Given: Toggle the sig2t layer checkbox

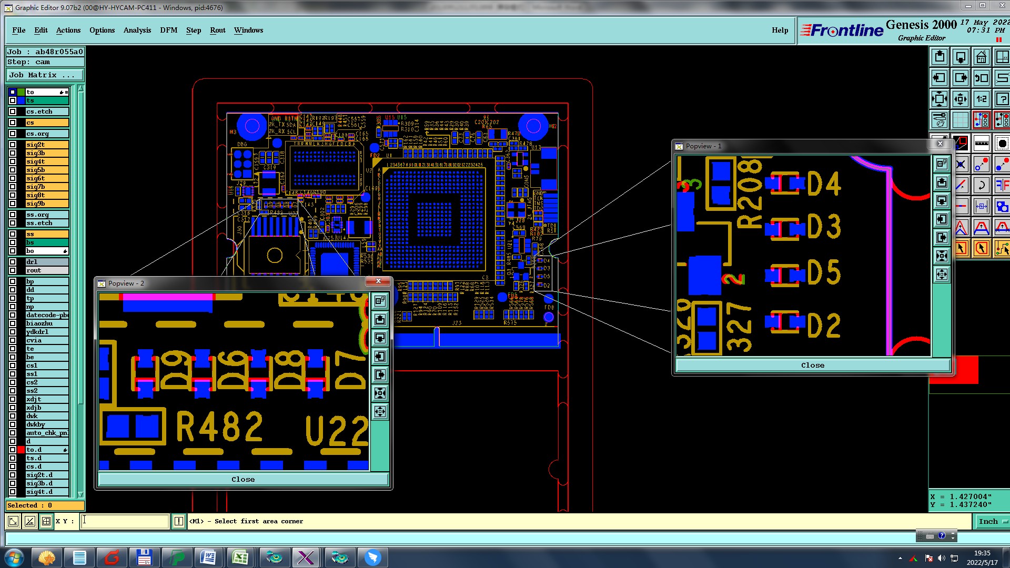Looking at the screenshot, I should pos(13,145).
